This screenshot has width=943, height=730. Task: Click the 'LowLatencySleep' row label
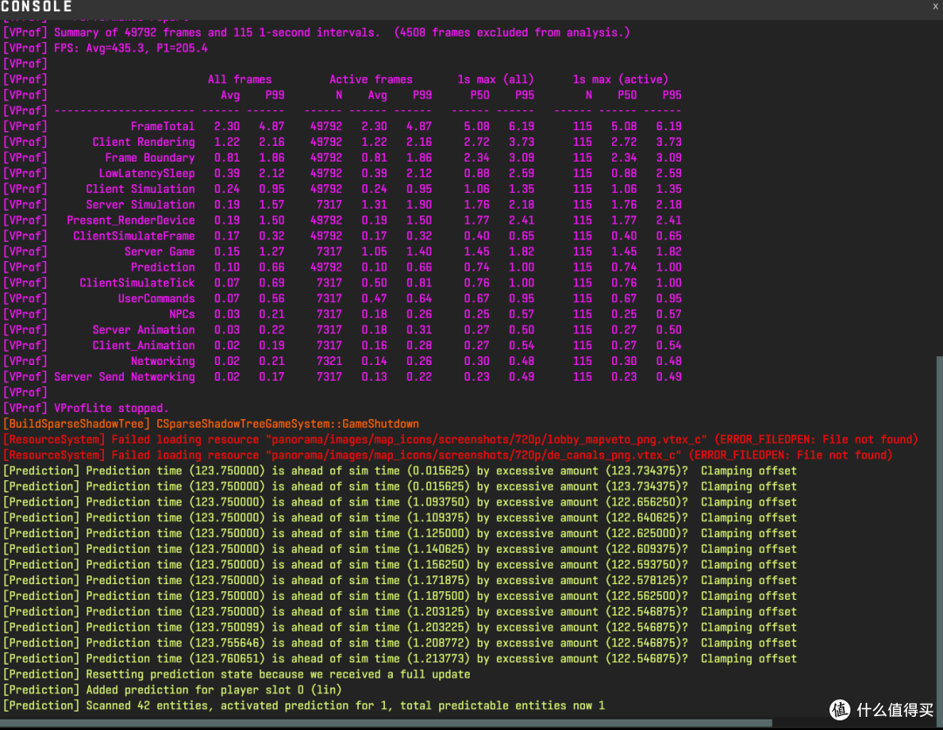tap(147, 173)
